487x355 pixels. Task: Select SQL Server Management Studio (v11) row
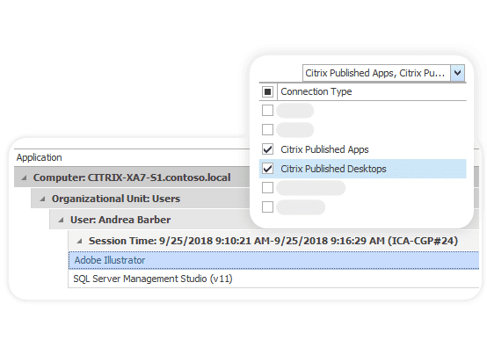click(273, 279)
